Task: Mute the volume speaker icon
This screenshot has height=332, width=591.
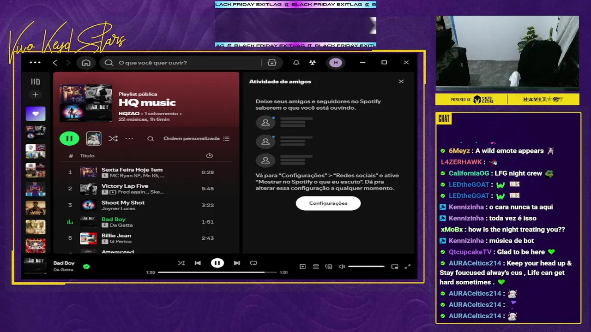Action: click(x=342, y=267)
